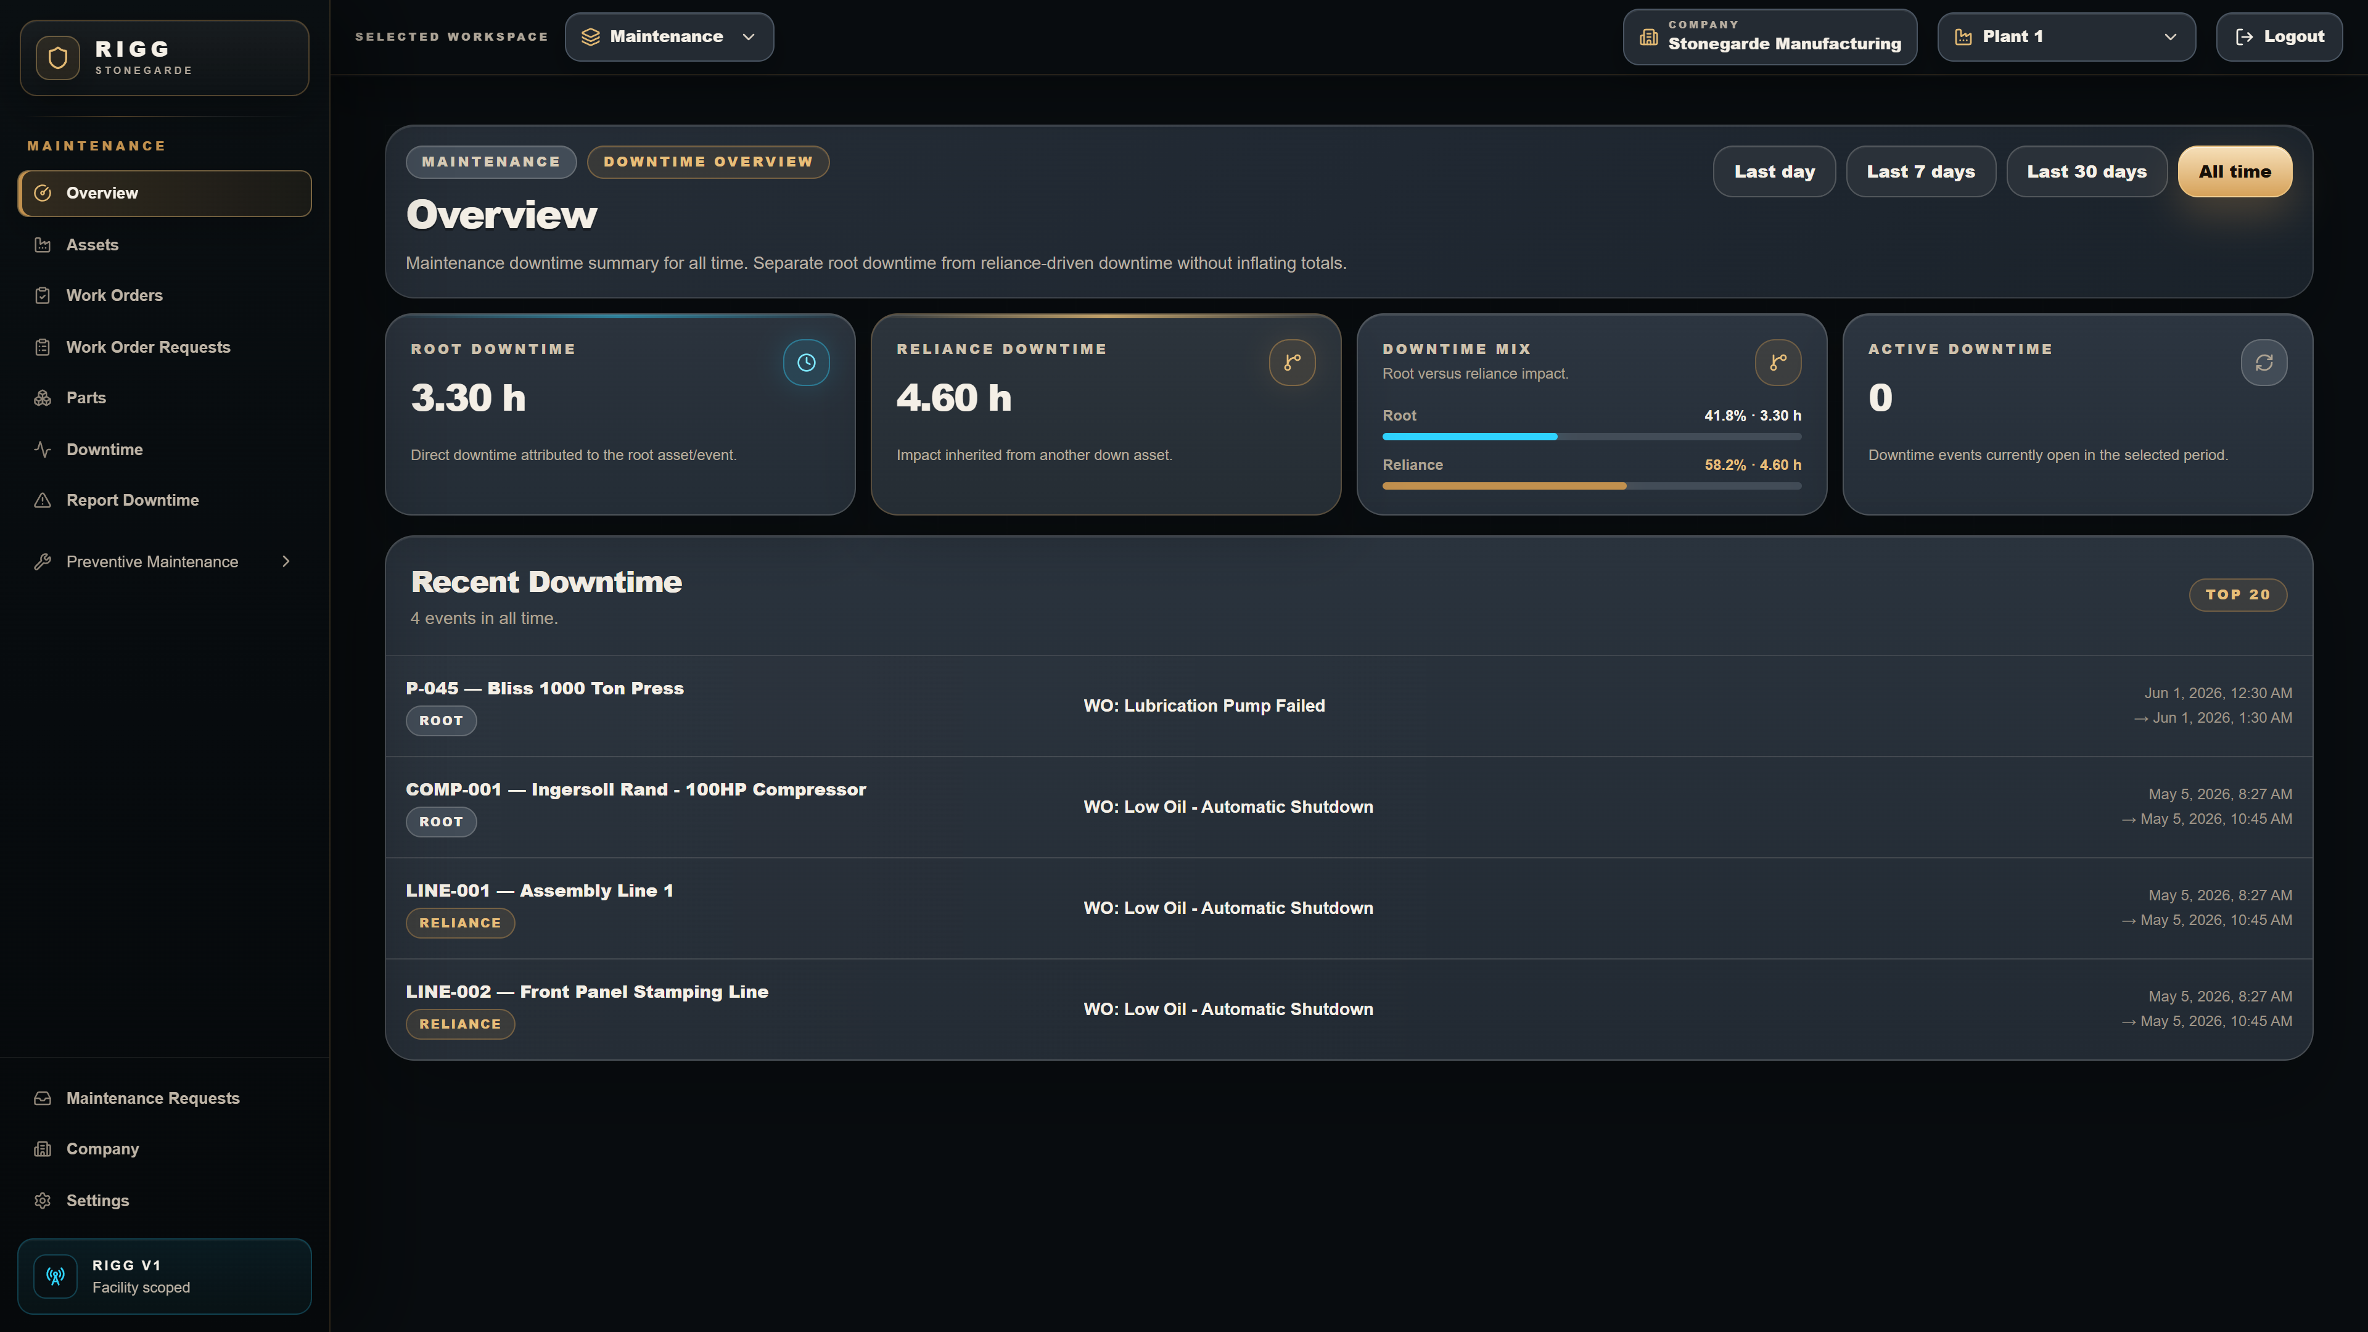Select the Last 7 days time range
Image resolution: width=2368 pixels, height=1332 pixels.
pos(1920,172)
